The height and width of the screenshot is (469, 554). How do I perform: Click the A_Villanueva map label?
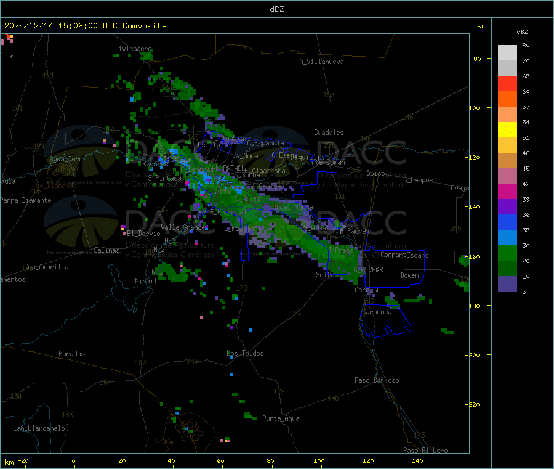pyautogui.click(x=321, y=62)
